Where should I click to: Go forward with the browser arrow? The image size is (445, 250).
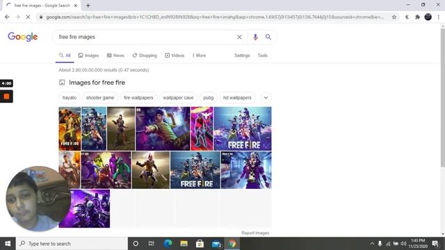(x=17, y=17)
